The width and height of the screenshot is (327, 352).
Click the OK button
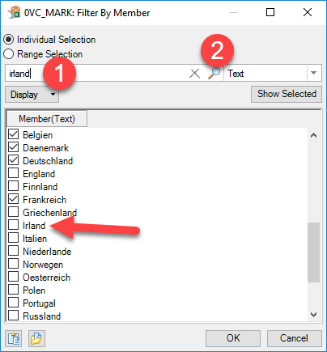(x=233, y=338)
